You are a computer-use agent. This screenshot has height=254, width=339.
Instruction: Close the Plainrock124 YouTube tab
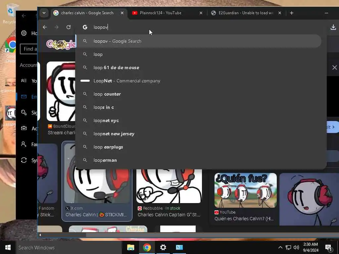(201, 13)
